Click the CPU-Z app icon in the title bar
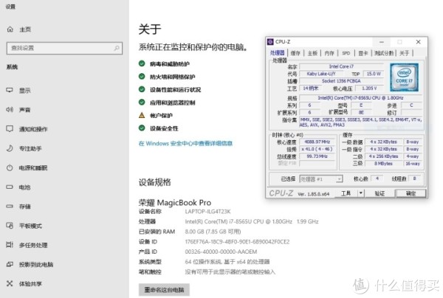 (x=270, y=42)
